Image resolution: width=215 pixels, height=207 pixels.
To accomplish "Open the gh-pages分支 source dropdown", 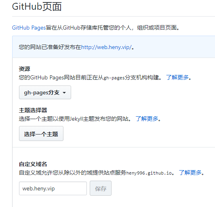I will (x=45, y=92).
